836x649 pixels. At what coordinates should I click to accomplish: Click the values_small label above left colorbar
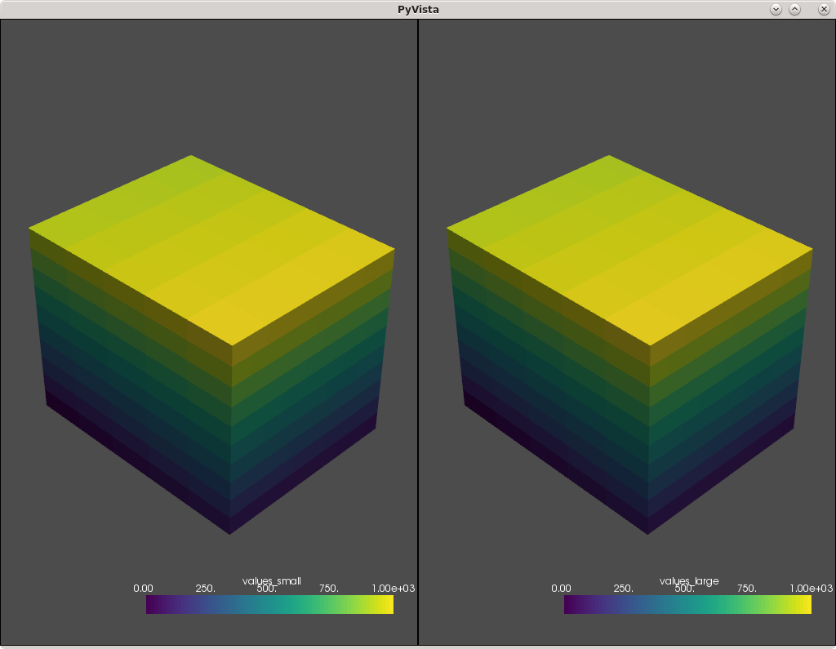(269, 580)
